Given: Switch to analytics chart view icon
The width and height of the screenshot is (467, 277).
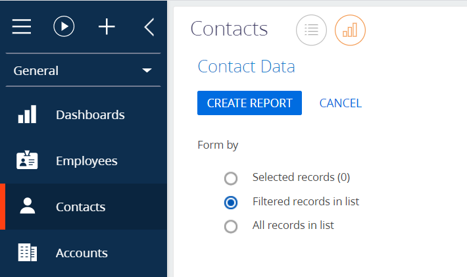Looking at the screenshot, I should pyautogui.click(x=350, y=30).
